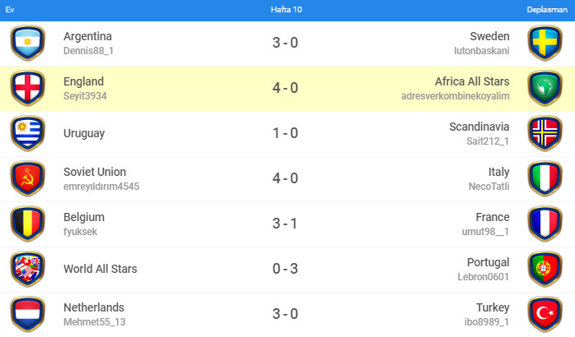This screenshot has height=337, width=575.
Task: Open manager profile Dennis88_1
Action: pyautogui.click(x=88, y=51)
